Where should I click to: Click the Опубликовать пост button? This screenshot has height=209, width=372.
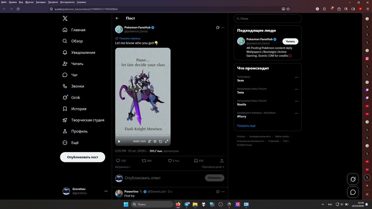click(82, 157)
